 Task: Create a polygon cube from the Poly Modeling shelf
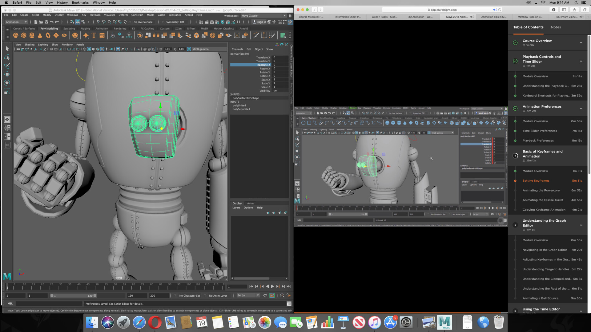[x=24, y=35]
